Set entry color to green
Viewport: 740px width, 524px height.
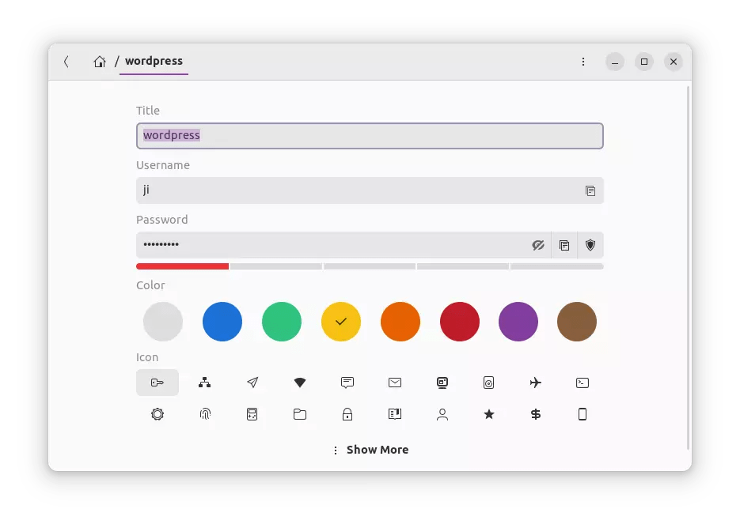(282, 322)
